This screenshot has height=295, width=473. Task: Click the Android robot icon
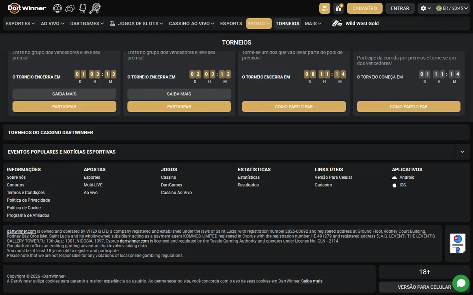395,177
